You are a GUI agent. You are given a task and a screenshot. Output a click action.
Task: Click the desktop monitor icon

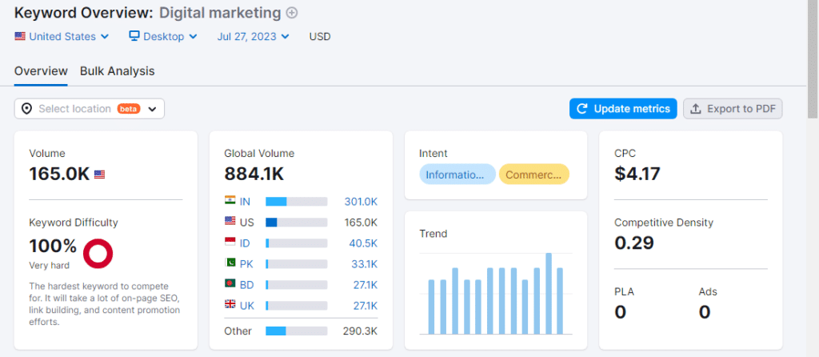(x=134, y=36)
